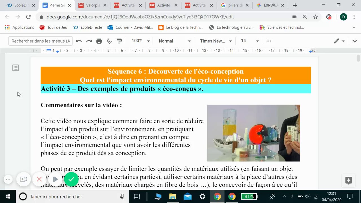Print the document with the printer icon
The image size is (361, 203).
tap(99, 41)
